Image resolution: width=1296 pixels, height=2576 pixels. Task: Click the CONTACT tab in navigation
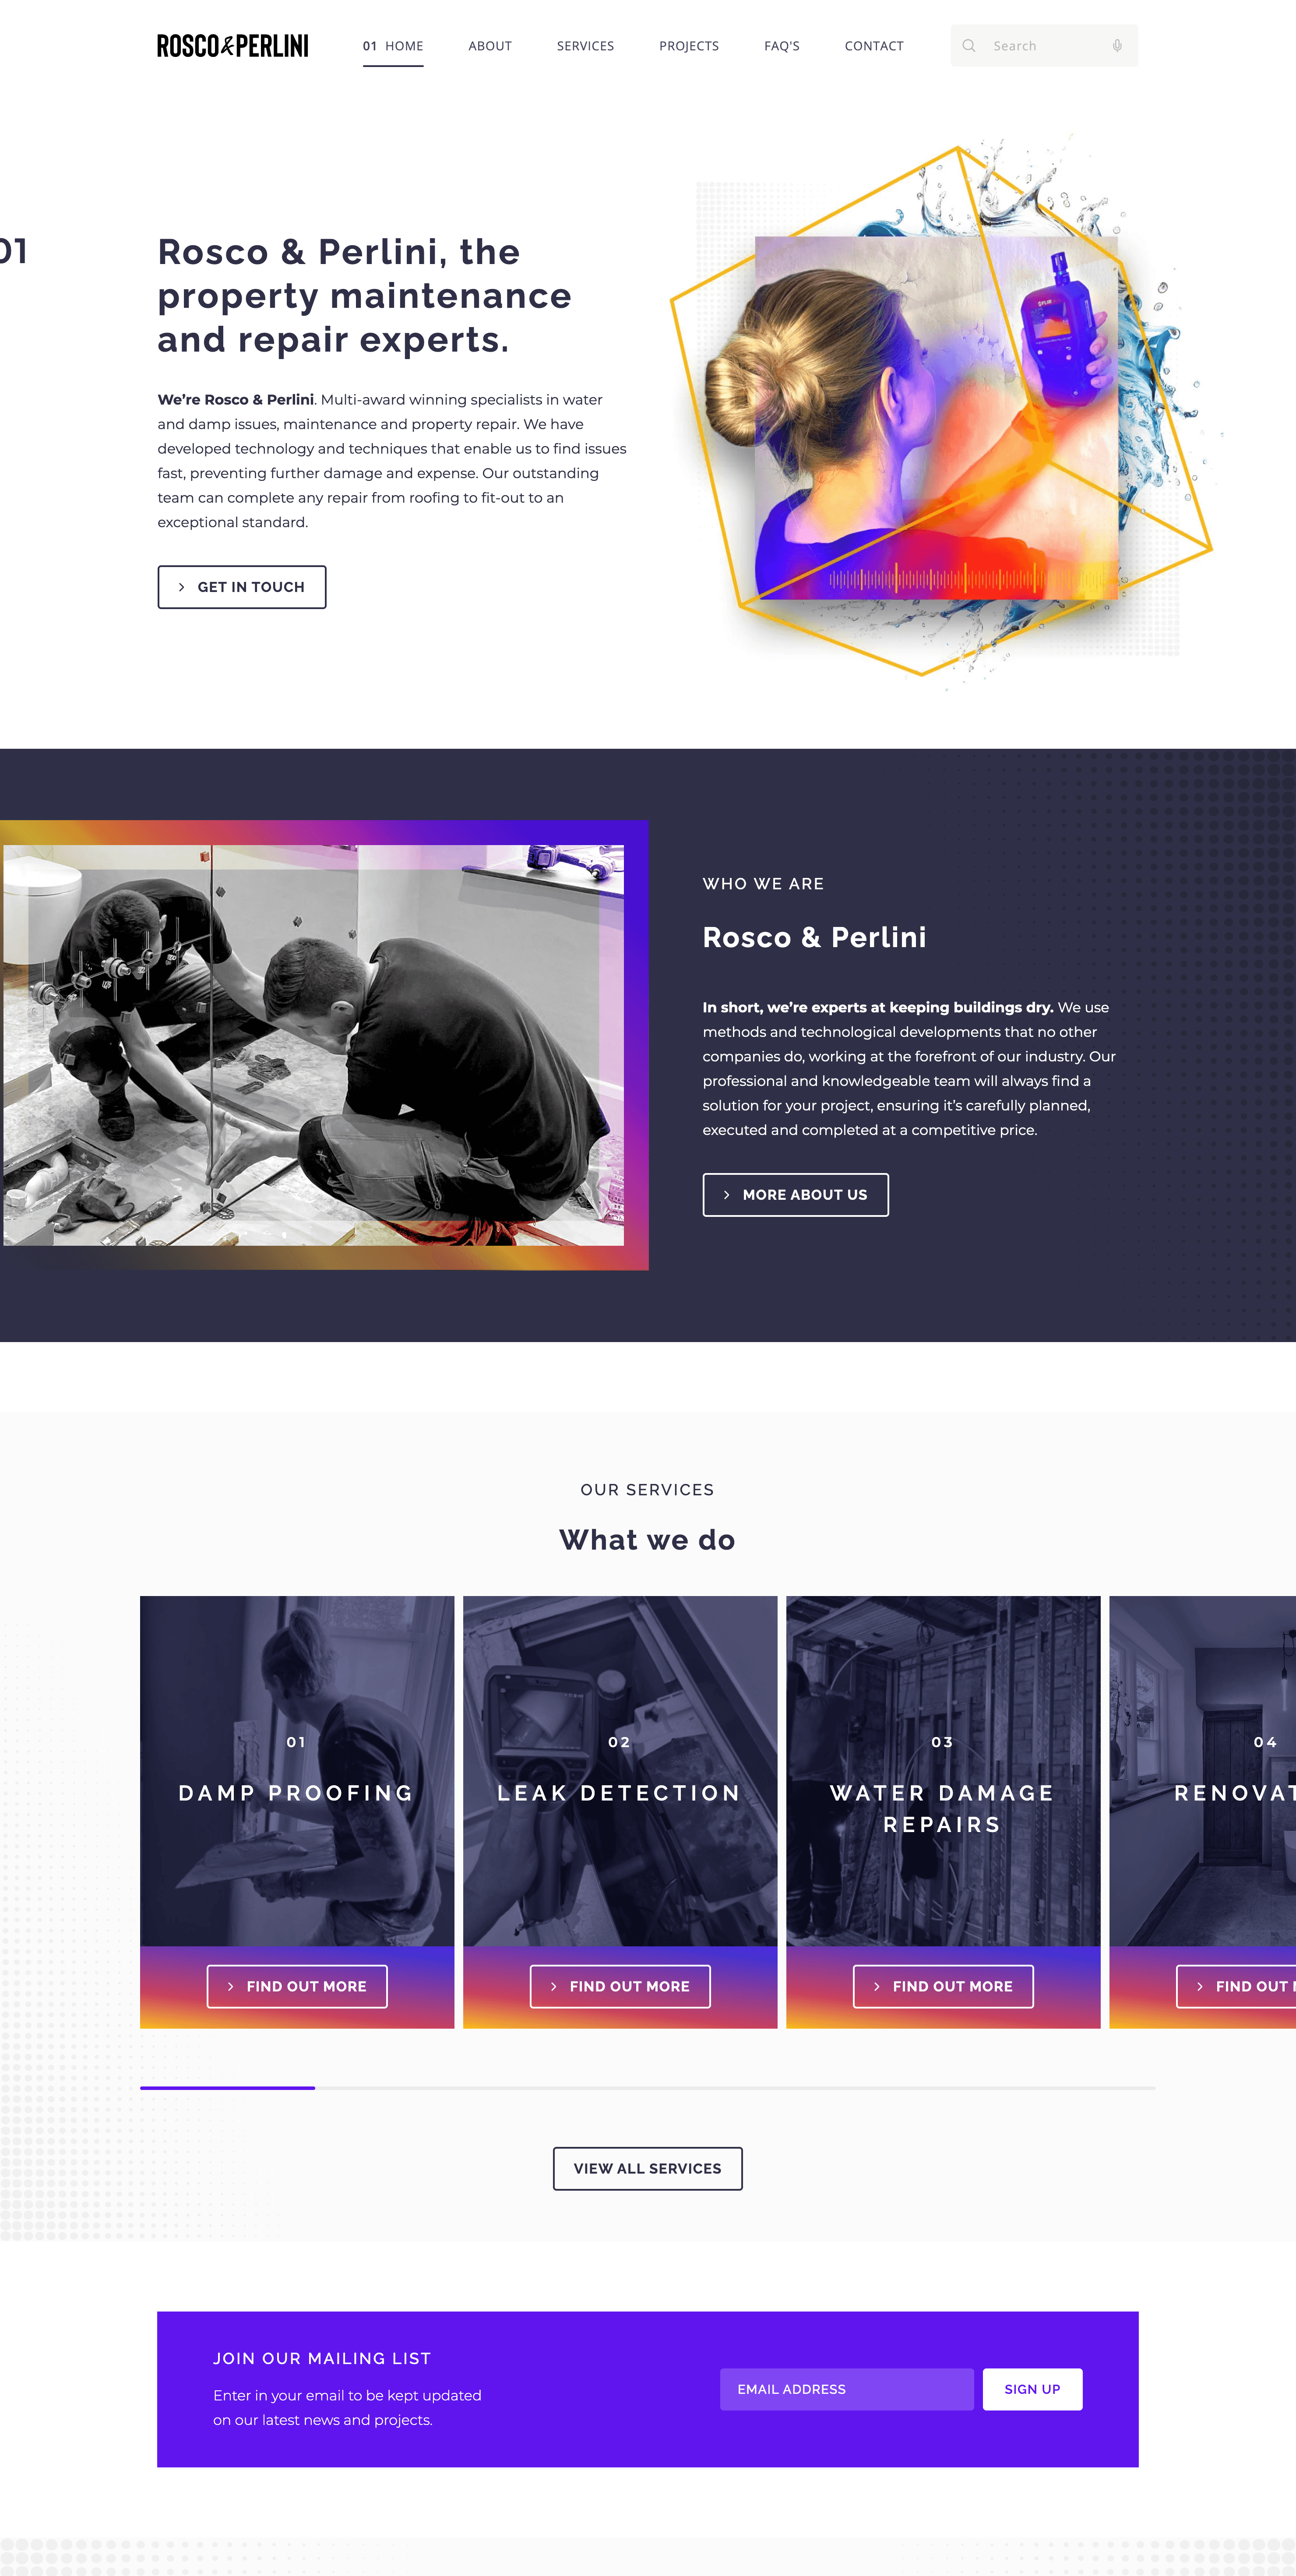pyautogui.click(x=873, y=45)
